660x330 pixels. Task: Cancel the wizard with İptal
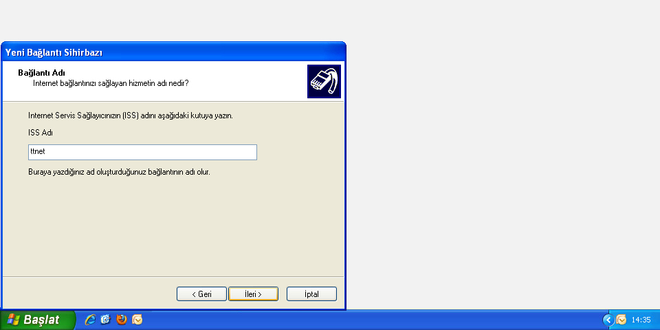pos(311,294)
